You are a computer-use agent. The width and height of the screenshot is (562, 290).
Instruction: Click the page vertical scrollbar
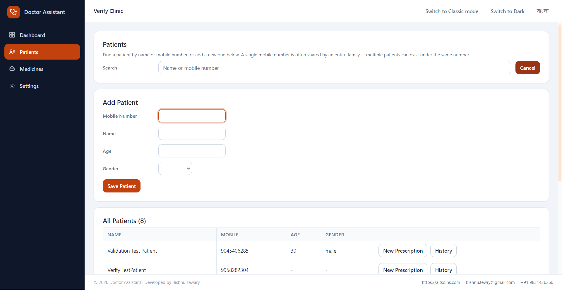tap(560, 104)
